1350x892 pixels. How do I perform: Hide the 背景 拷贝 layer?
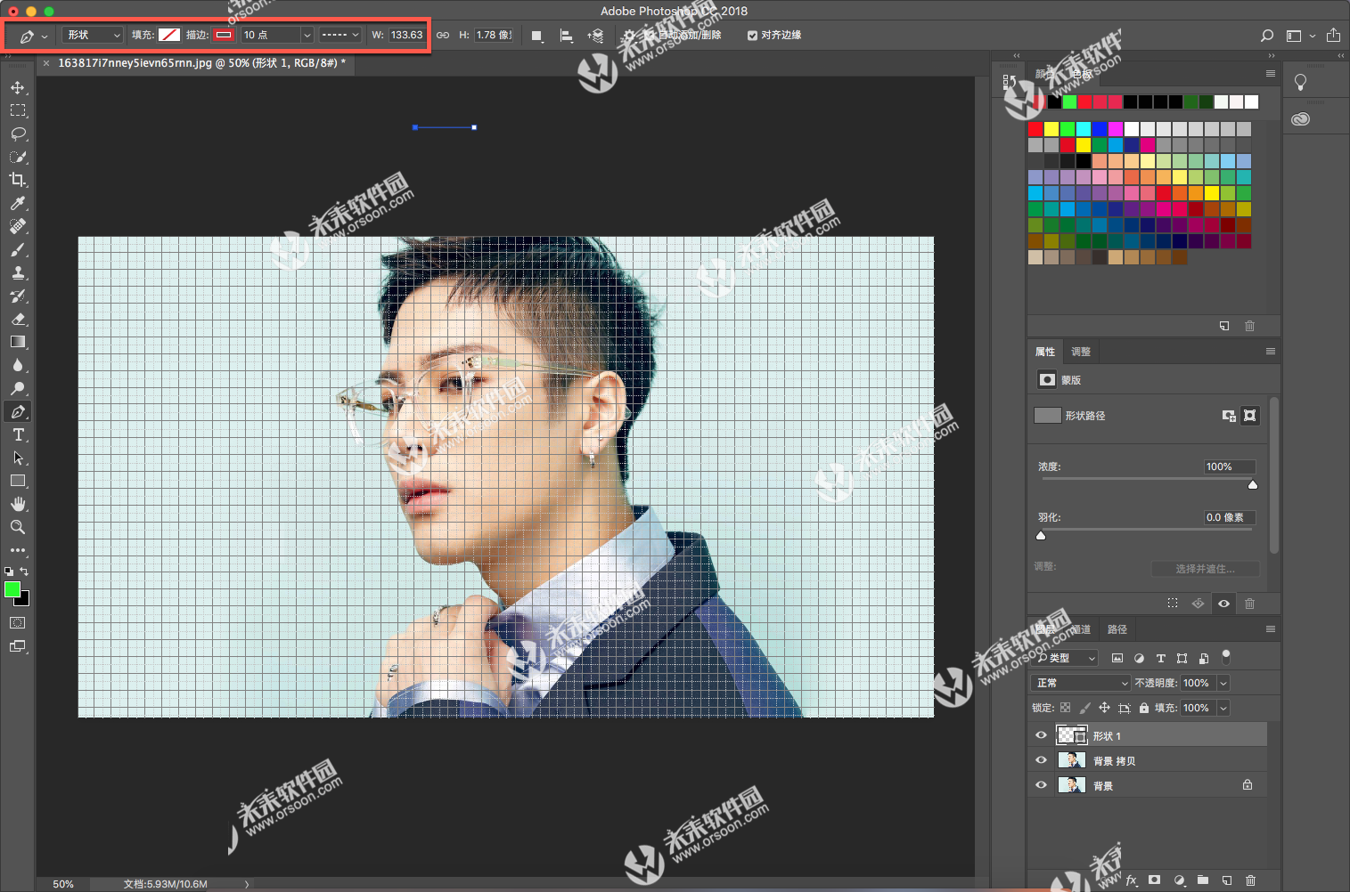click(x=1041, y=760)
